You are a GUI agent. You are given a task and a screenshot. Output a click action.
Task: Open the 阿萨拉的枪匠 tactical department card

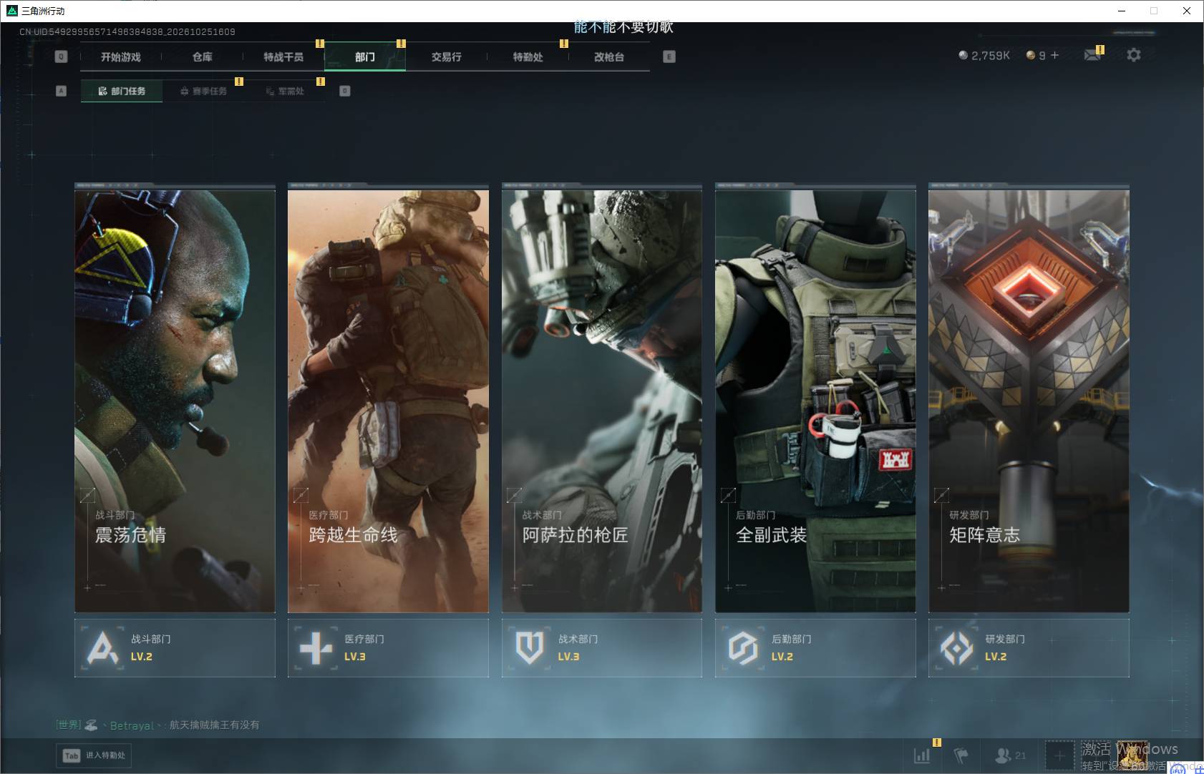pyautogui.click(x=602, y=398)
